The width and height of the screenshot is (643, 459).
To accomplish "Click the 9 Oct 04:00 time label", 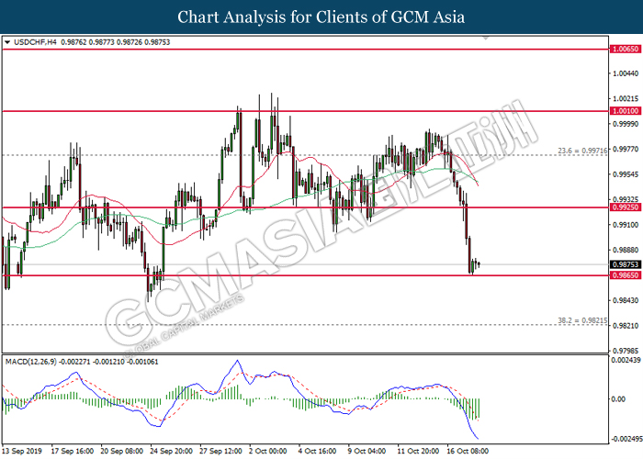I will coord(367,452).
